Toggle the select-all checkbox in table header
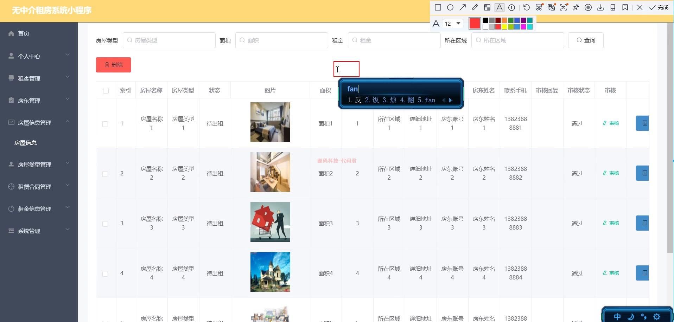 click(106, 91)
